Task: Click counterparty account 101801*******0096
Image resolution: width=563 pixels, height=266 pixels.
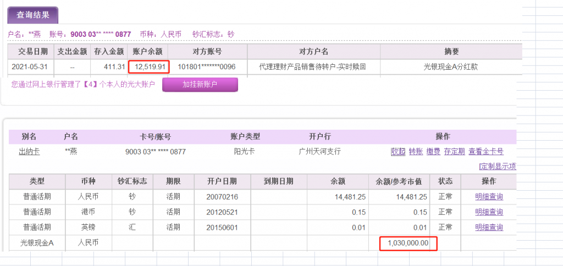Action: coord(207,66)
